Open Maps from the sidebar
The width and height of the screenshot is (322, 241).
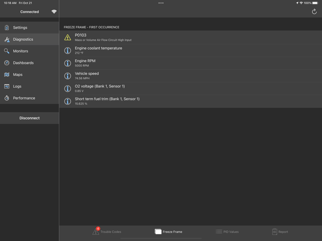(29, 74)
